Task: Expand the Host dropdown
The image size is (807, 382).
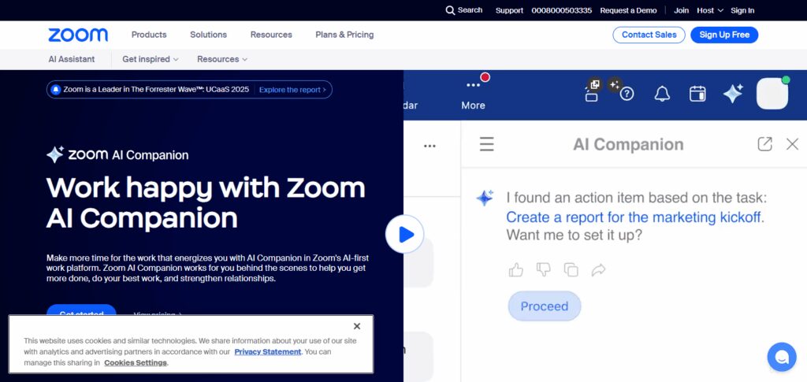Action: tap(710, 10)
